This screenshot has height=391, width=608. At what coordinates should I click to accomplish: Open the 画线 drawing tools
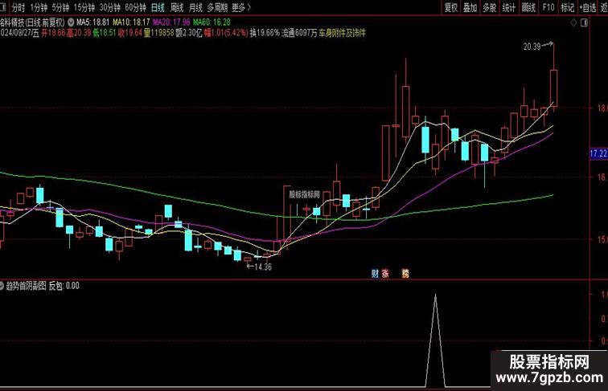tap(528, 7)
